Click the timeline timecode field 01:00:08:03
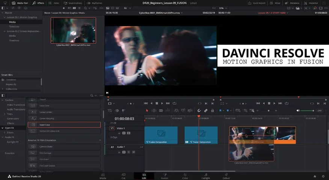This screenshot has width=329, height=180. click(124, 119)
